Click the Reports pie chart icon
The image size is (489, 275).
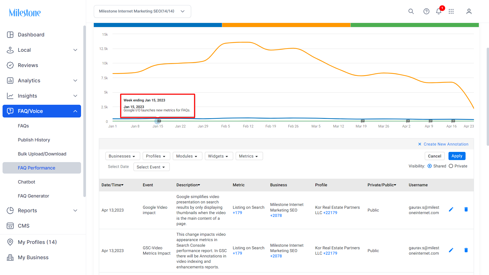[x=10, y=211]
